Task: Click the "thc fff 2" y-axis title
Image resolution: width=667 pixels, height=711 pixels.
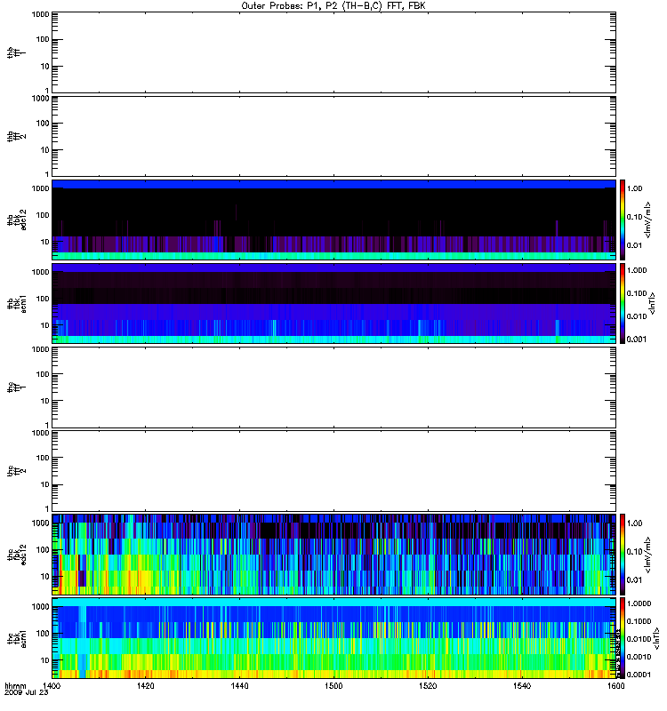Action: pyautogui.click(x=16, y=471)
